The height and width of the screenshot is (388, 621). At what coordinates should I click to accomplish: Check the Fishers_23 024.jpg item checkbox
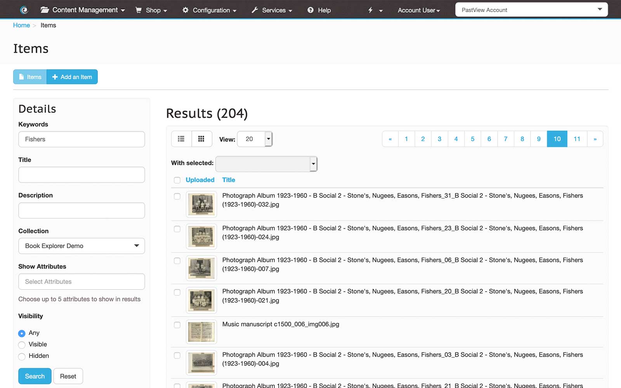pyautogui.click(x=177, y=229)
